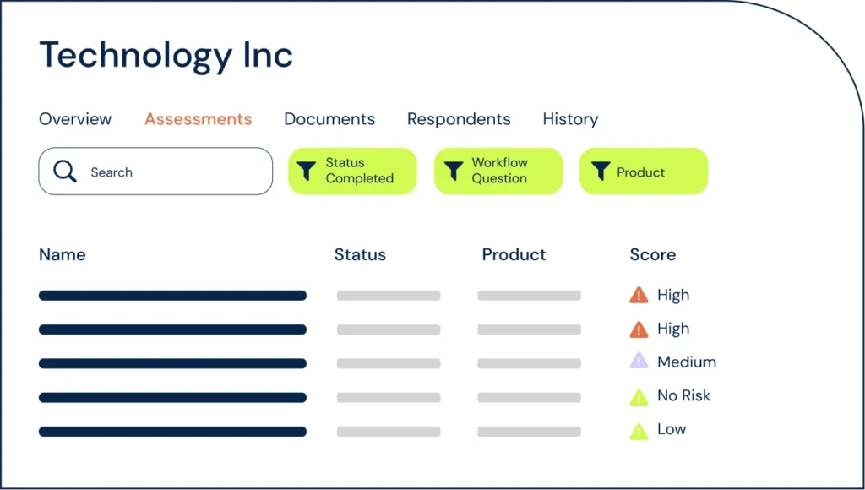Viewport: 865px width, 490px height.
Task: Click the search magnifier icon
Action: tap(65, 171)
